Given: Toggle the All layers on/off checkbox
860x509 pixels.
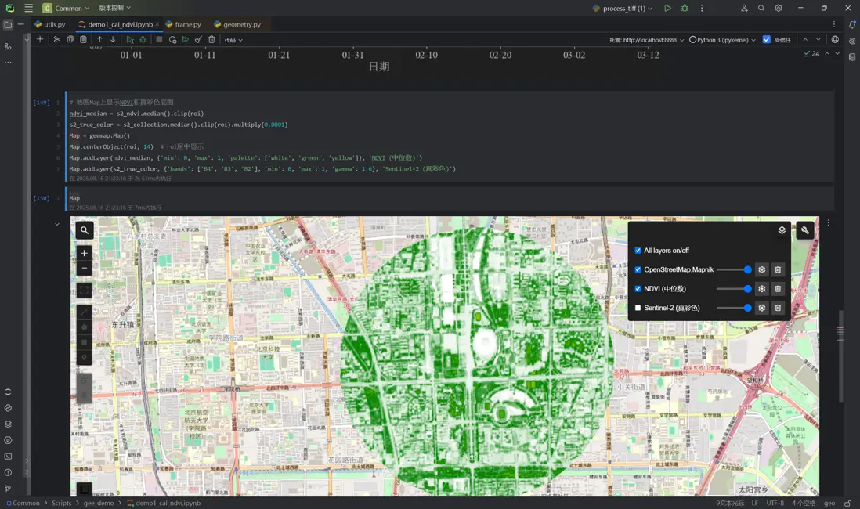Looking at the screenshot, I should [638, 251].
